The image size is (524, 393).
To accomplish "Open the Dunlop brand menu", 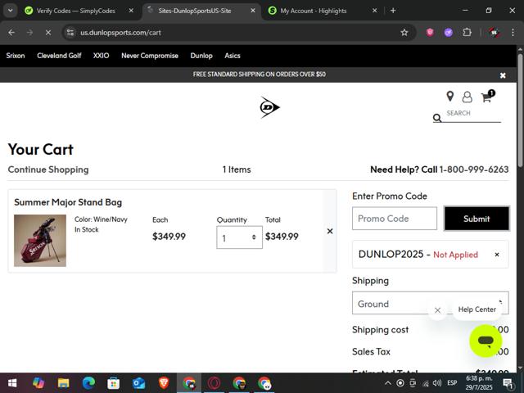I will (x=201, y=56).
